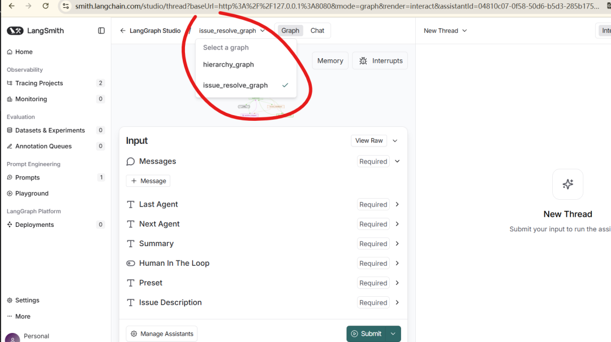Open the issue_resolve_graph graph selector dropdown
The height and width of the screenshot is (342, 611).
[232, 30]
